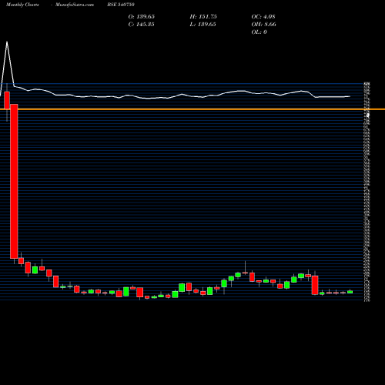Click the OH: 8.66 value

pyautogui.click(x=263, y=25)
